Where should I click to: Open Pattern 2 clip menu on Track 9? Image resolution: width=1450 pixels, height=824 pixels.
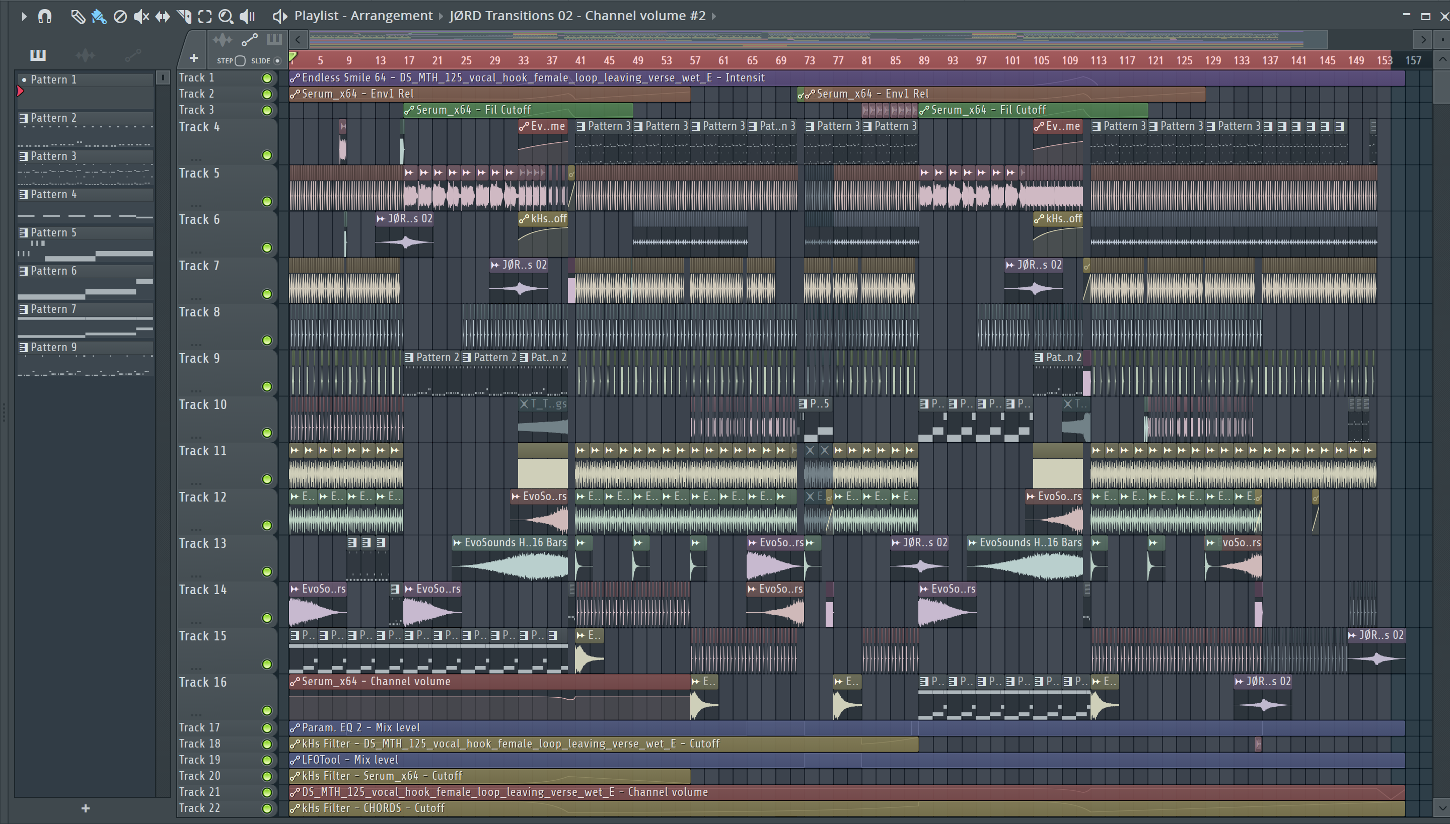point(409,358)
